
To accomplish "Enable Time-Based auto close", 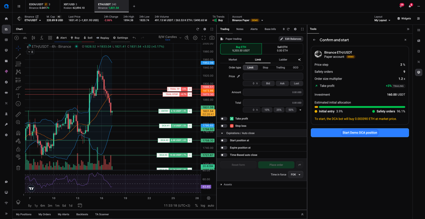I will coord(224,155).
